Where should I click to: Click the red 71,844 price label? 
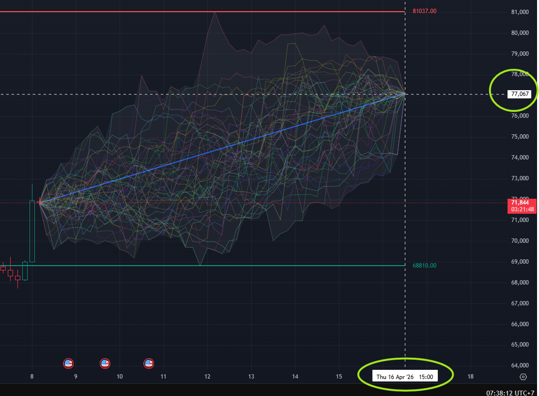520,203
